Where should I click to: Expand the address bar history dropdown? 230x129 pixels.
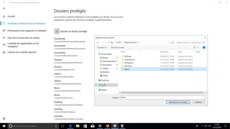click(170, 42)
